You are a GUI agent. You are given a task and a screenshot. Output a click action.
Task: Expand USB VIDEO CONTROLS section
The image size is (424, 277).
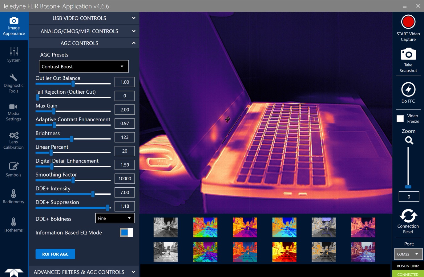tap(84, 18)
